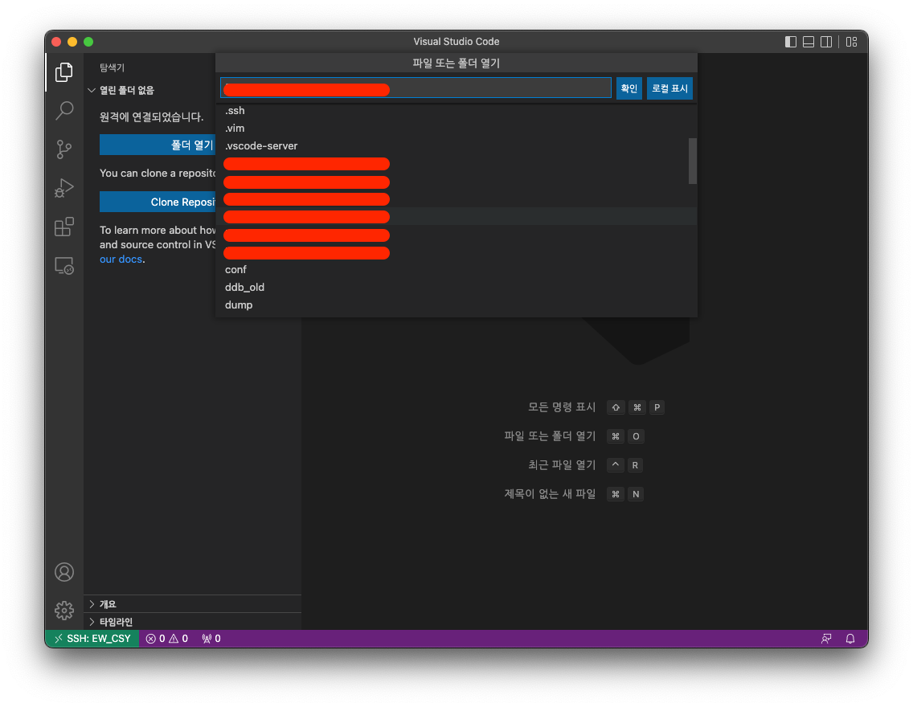
Task: Collapse the '열린 폴더 없음' section
Action: tap(127, 90)
